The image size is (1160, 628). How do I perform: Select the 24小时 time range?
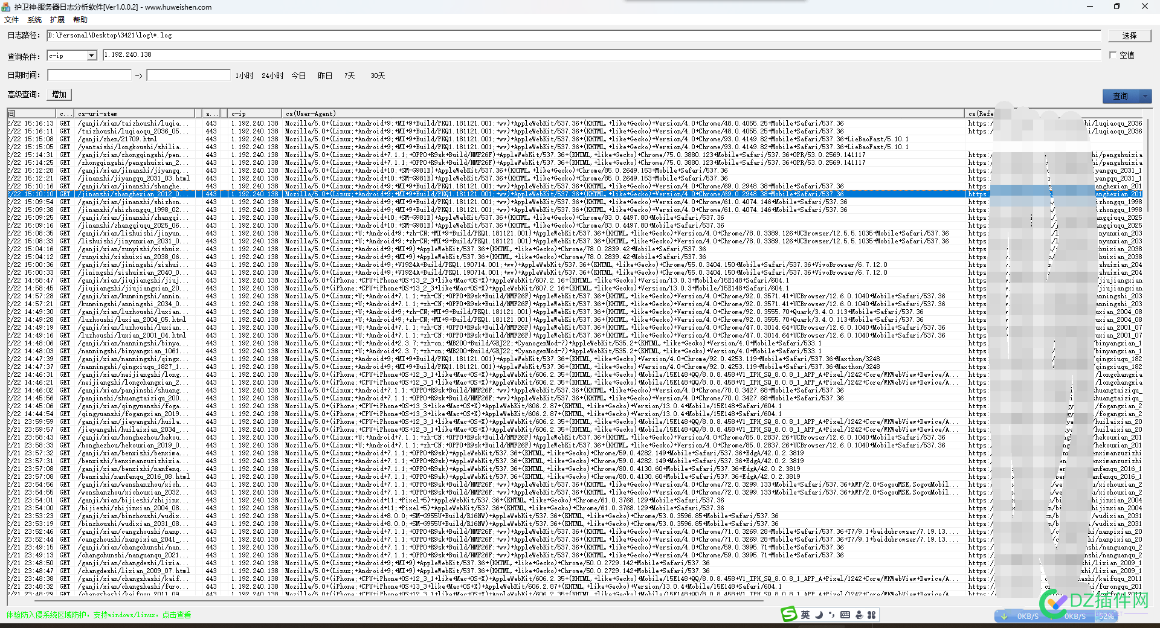point(272,75)
